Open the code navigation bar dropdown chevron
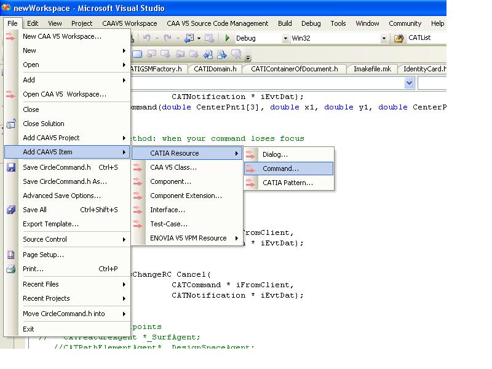The width and height of the screenshot is (492, 369). pos(409,83)
